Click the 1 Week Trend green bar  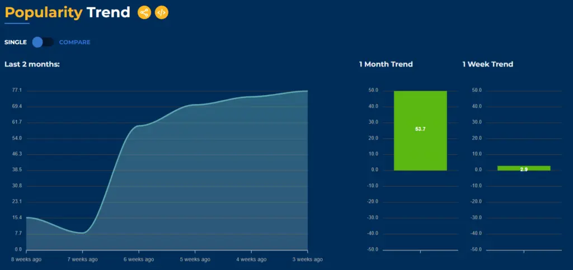coord(524,168)
